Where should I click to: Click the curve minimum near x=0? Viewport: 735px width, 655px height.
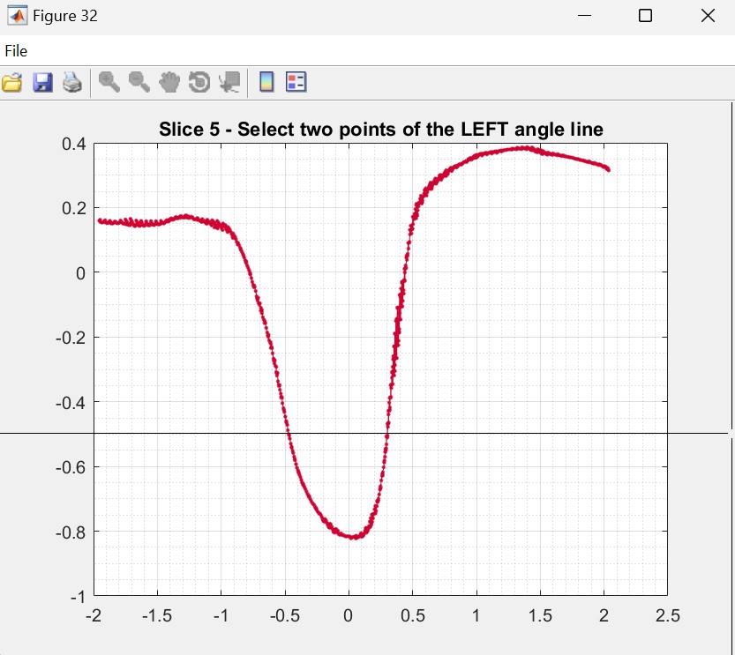pyautogui.click(x=353, y=536)
